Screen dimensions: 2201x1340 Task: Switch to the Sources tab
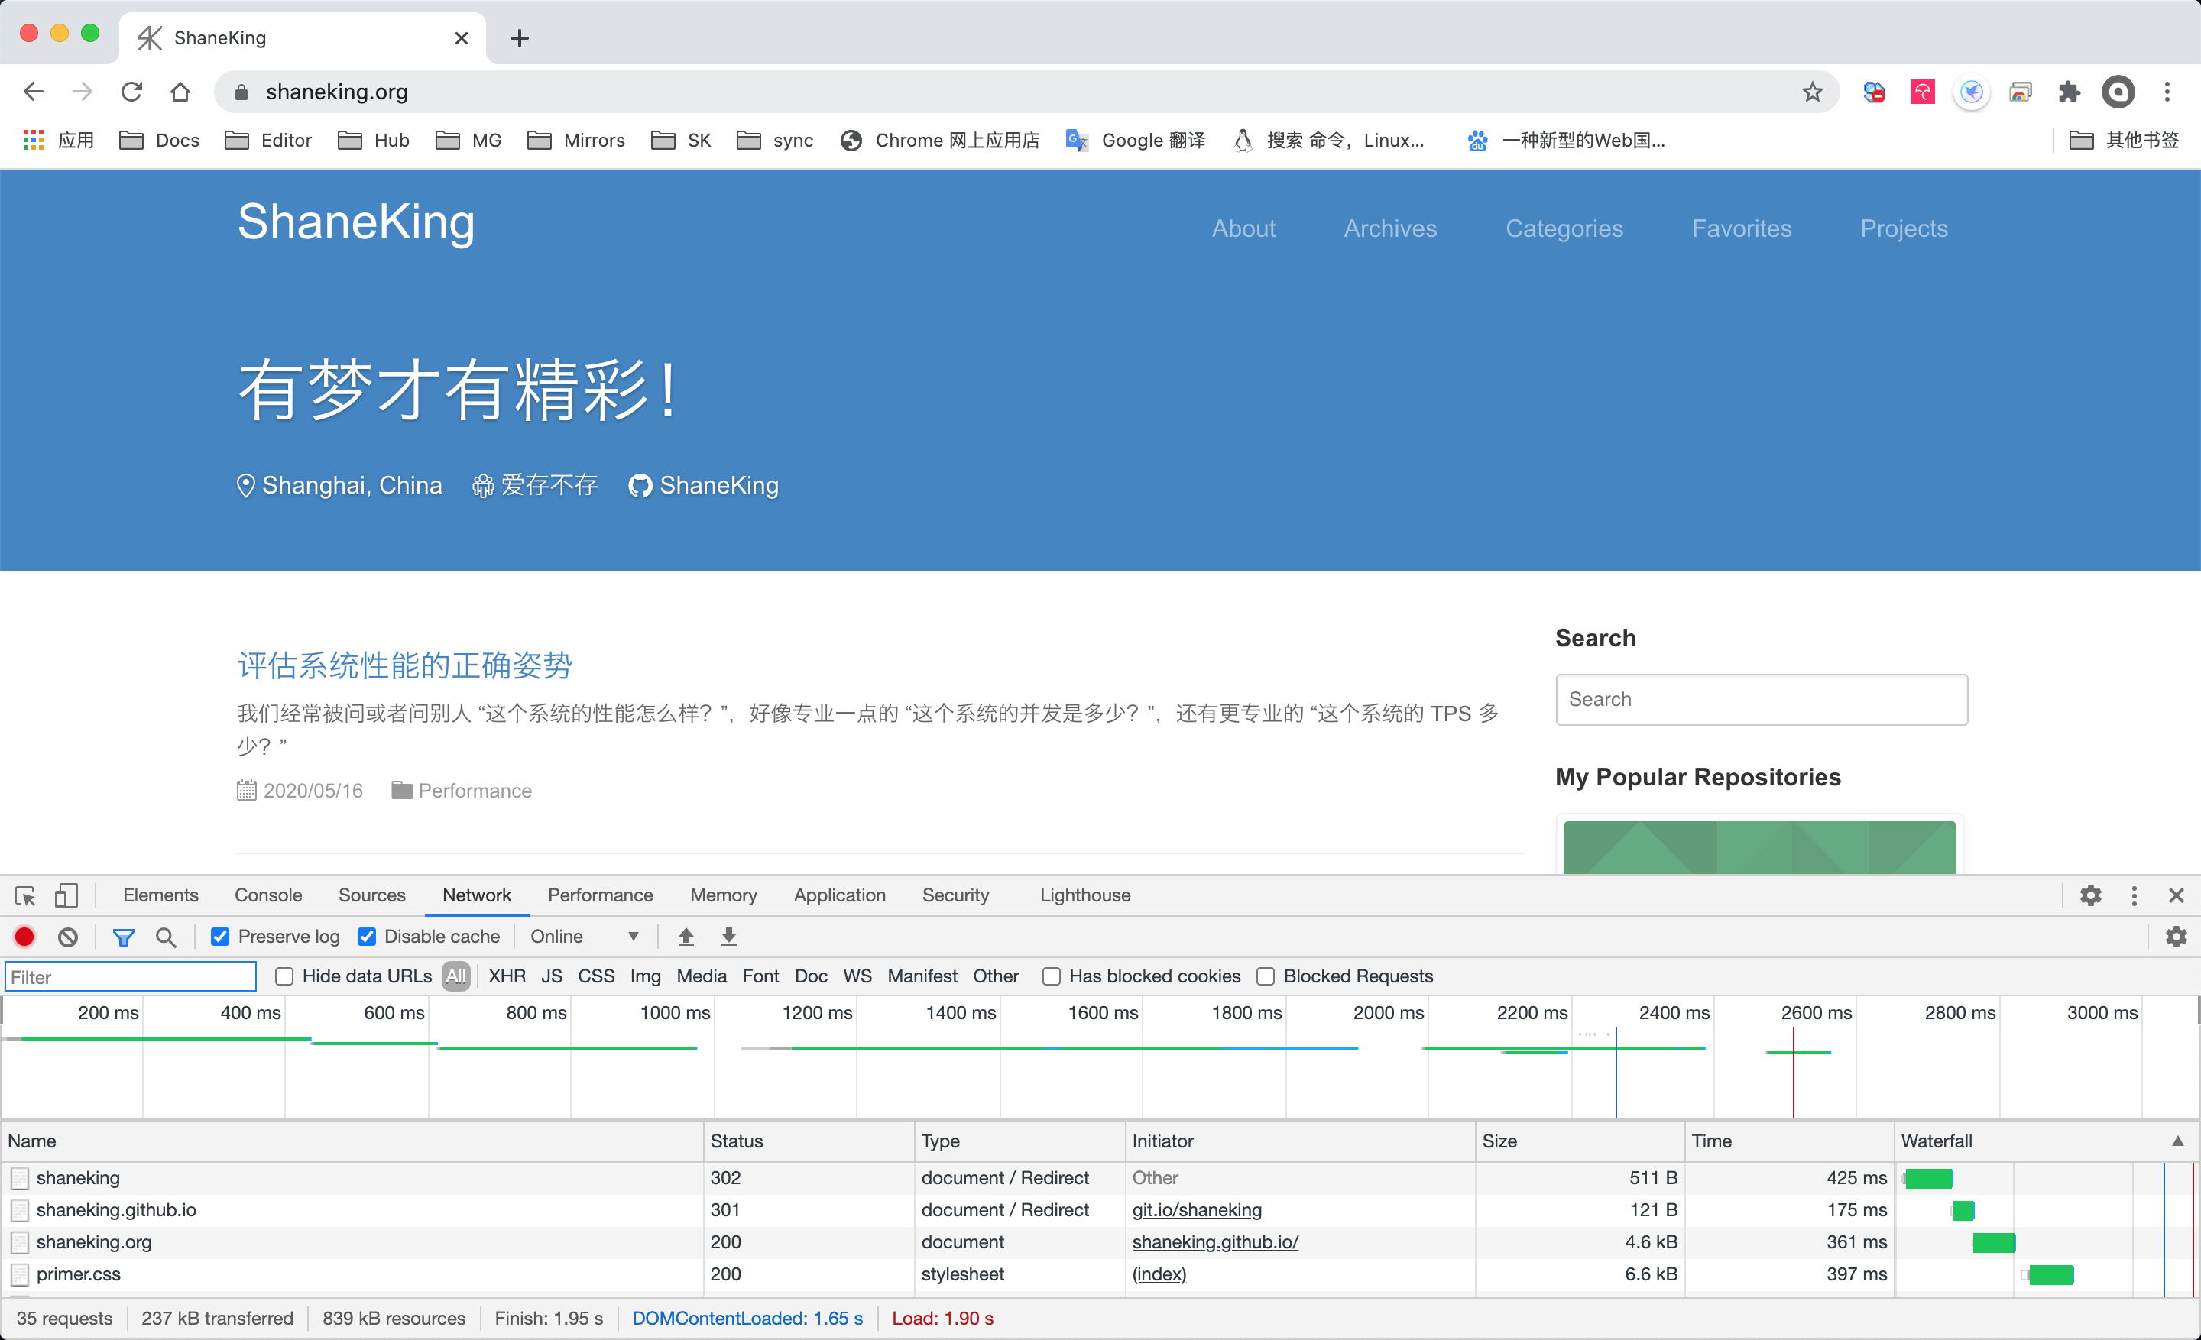click(x=371, y=895)
